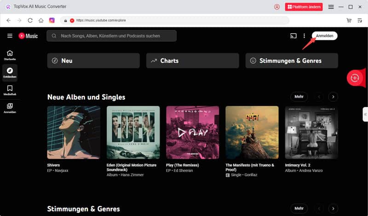
Task: Reload the page with refresh icon
Action: click(30, 20)
